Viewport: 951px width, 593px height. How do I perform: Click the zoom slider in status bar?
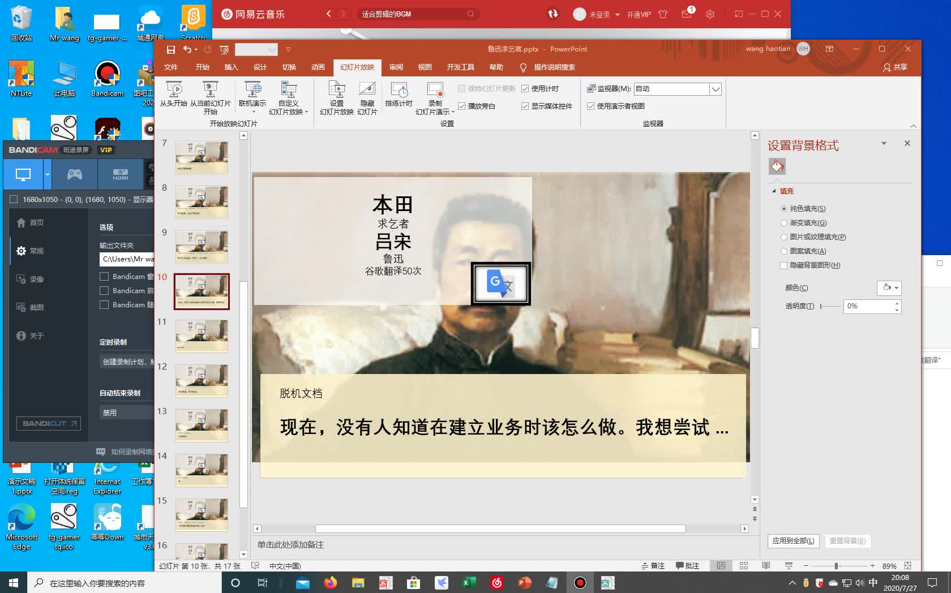click(836, 566)
